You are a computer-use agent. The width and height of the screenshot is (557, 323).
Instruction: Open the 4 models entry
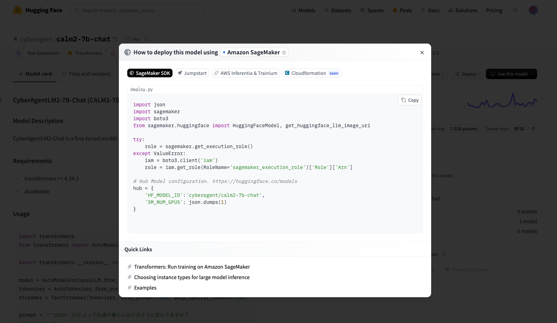[527, 212]
